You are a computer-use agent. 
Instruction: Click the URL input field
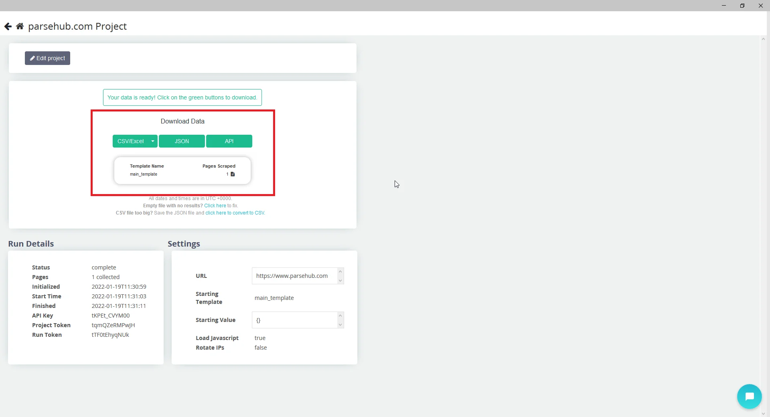pos(294,276)
